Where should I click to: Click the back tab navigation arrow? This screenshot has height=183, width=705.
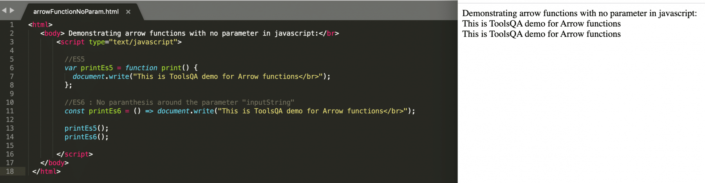pyautogui.click(x=4, y=10)
